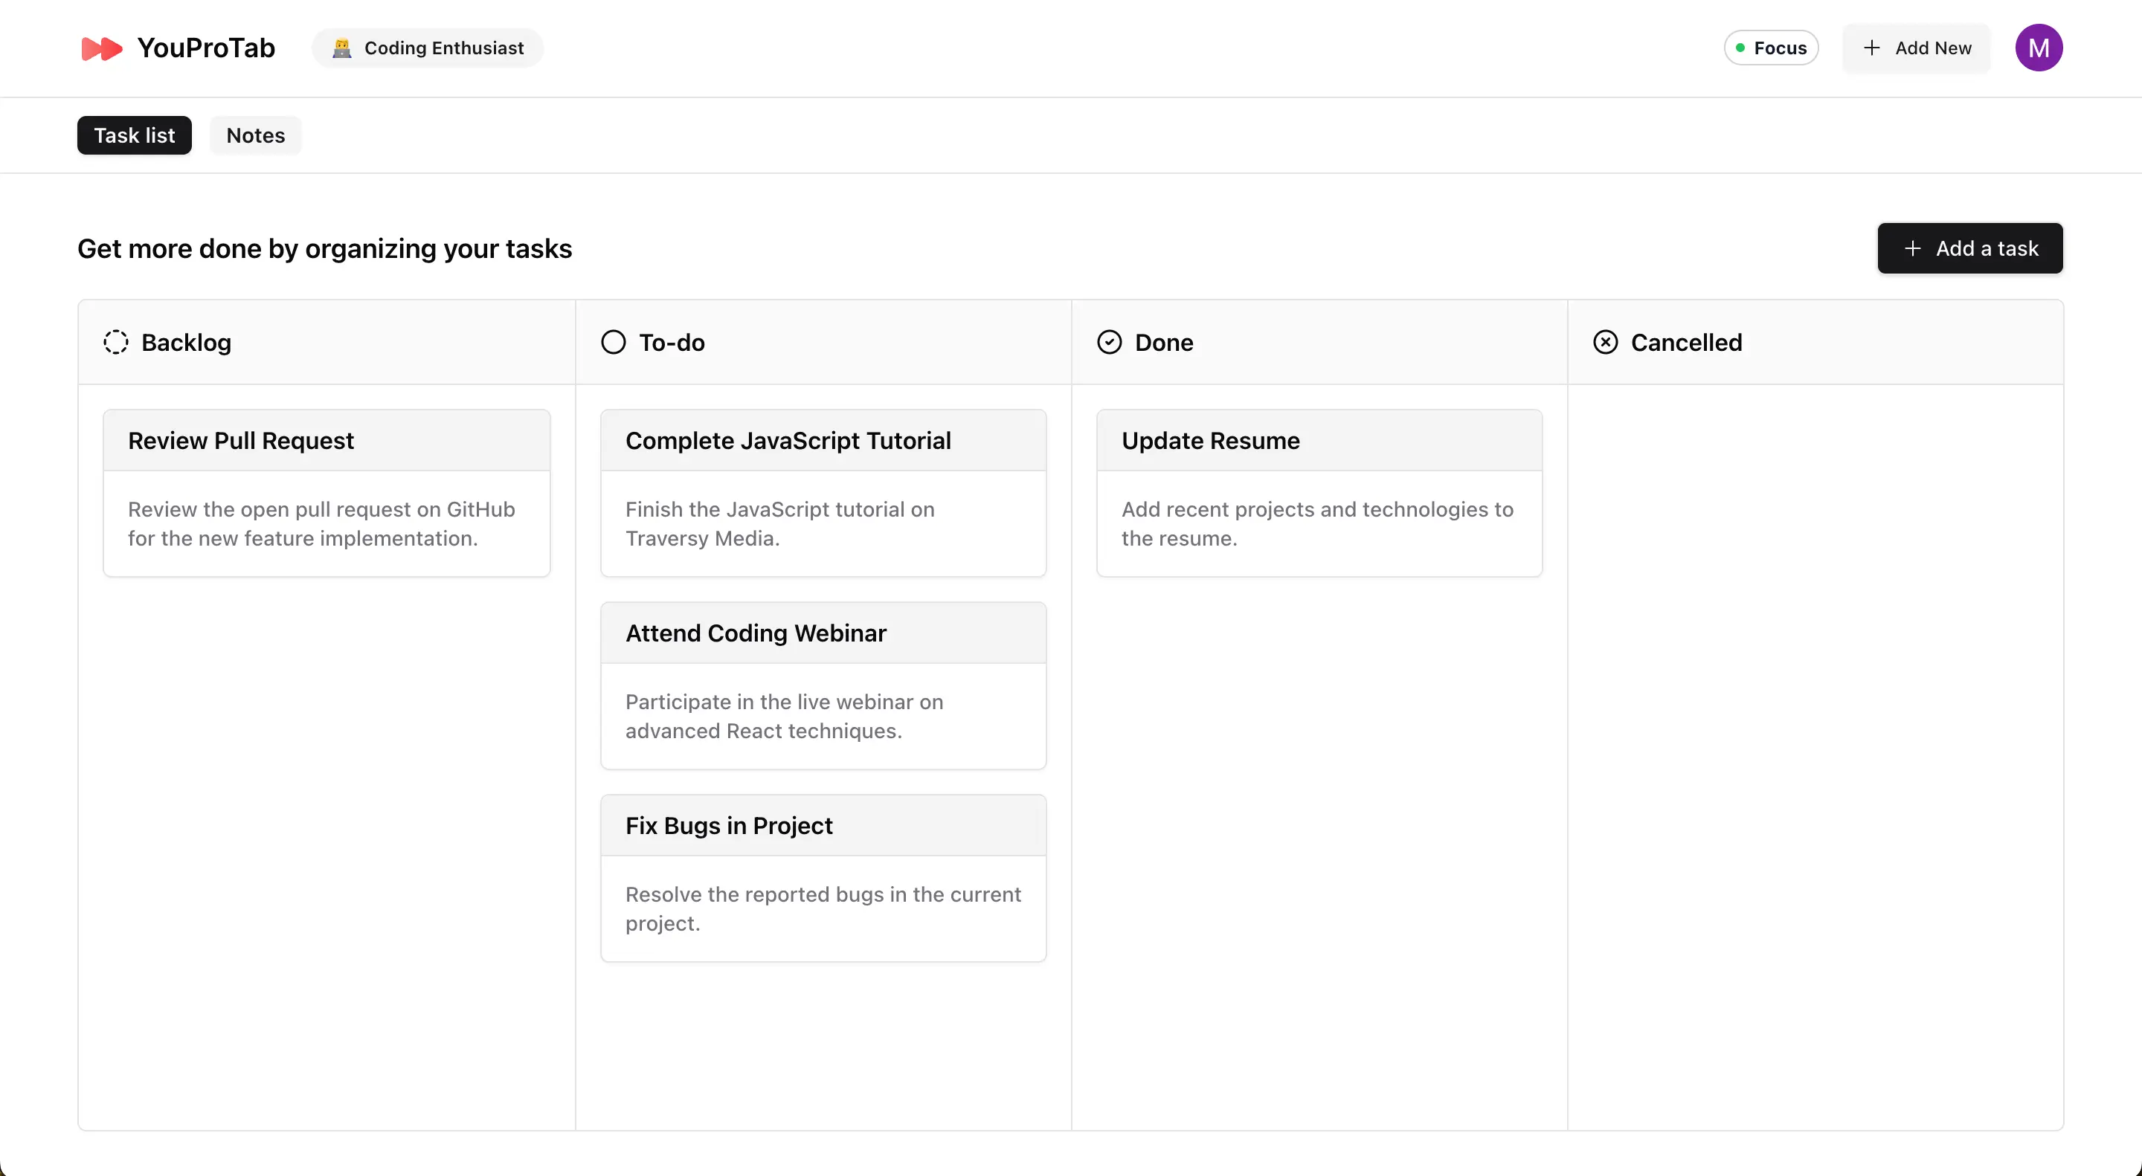Click the Done checkmark circle icon

point(1109,343)
